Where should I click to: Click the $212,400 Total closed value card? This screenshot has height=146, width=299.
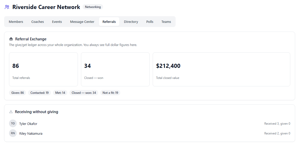tap(221, 69)
